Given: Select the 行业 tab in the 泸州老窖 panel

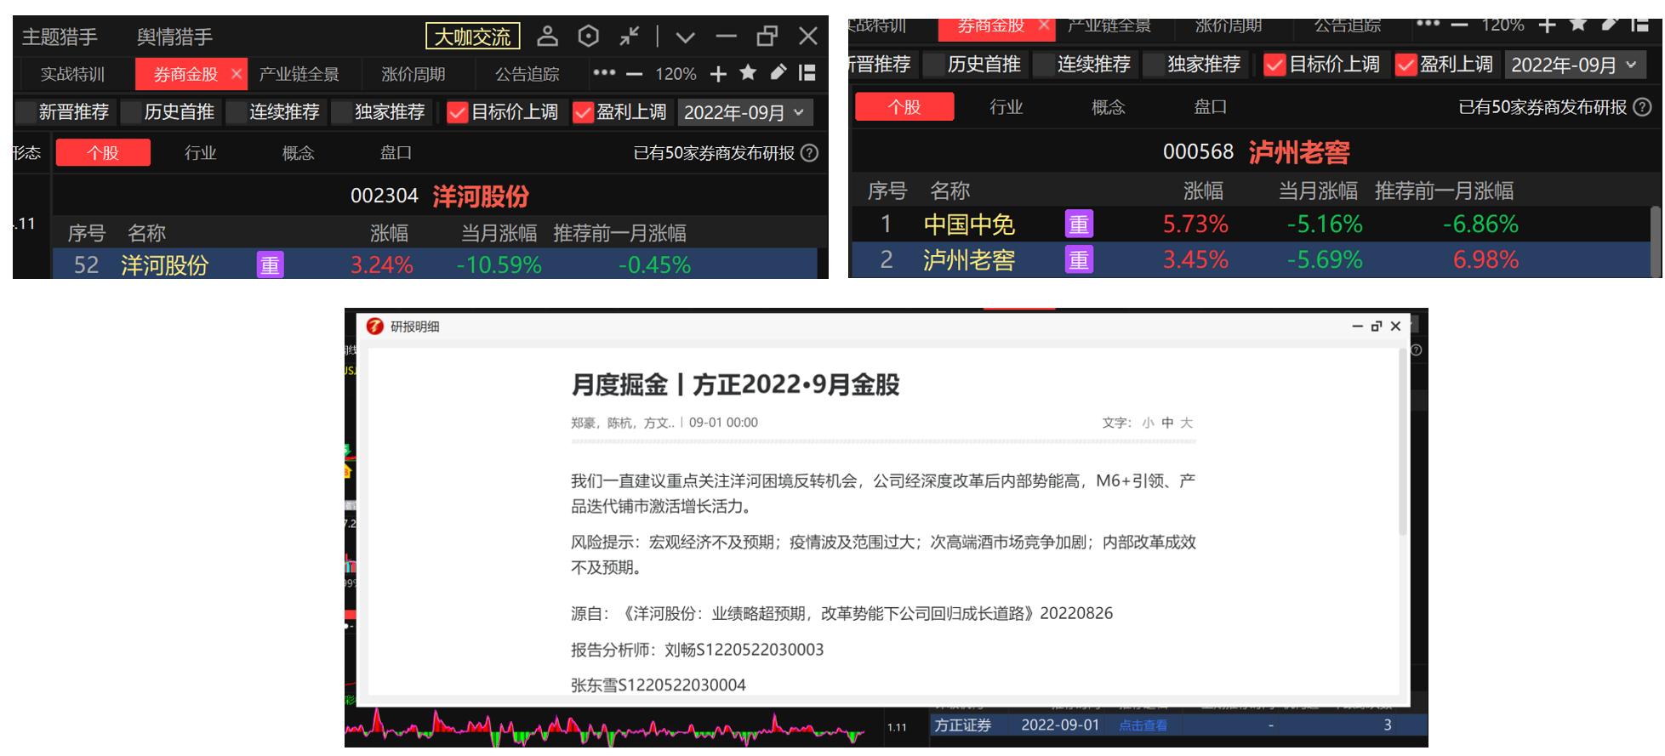Looking at the screenshot, I should point(1006,107).
